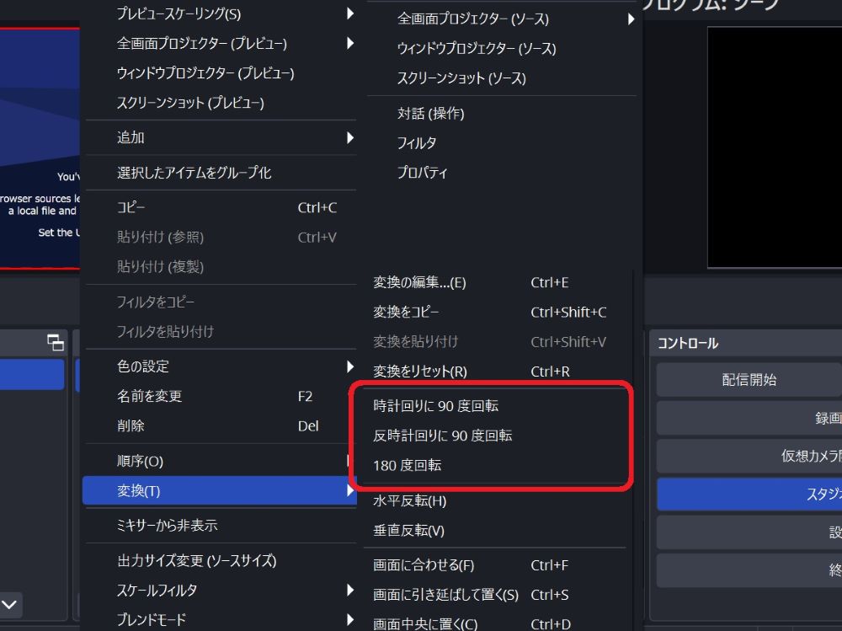
Task: Open 順序(O) submenu
Action: click(x=217, y=461)
